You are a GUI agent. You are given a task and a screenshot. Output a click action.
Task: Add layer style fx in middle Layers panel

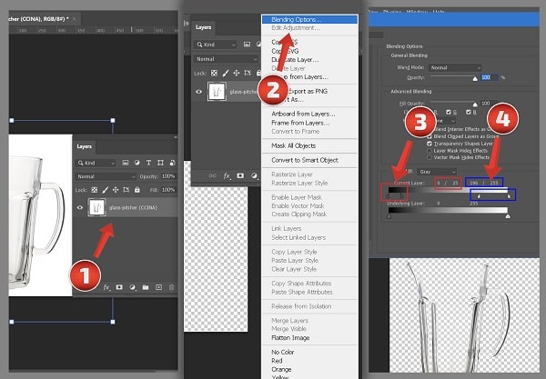[x=227, y=176]
